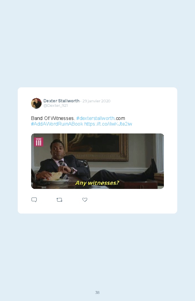Click the reply speech bubble icon
This screenshot has height=301, width=195.
(34, 200)
